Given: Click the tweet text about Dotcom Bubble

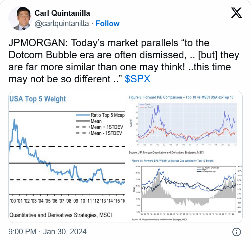Looking at the screenshot, I should 124,61.
